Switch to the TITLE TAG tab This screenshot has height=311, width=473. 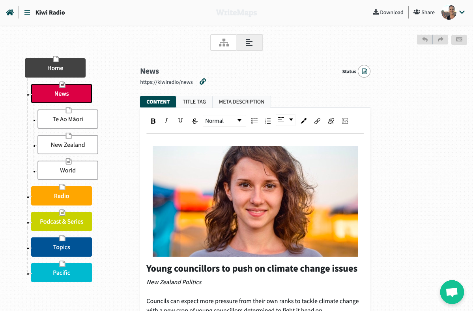coord(194,102)
